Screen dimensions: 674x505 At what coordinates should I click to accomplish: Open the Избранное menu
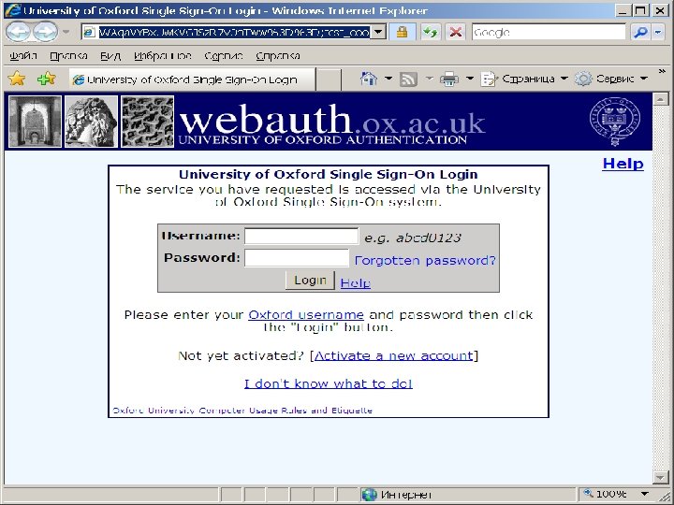163,56
